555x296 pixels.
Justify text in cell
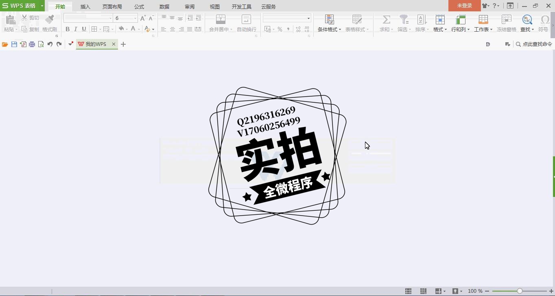click(190, 29)
